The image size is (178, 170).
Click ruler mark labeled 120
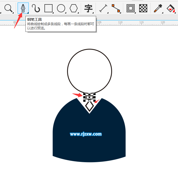pyautogui.click(x=163, y=22)
